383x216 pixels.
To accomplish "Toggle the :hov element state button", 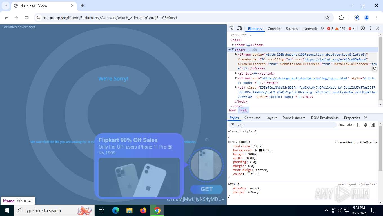I will 341,125.
